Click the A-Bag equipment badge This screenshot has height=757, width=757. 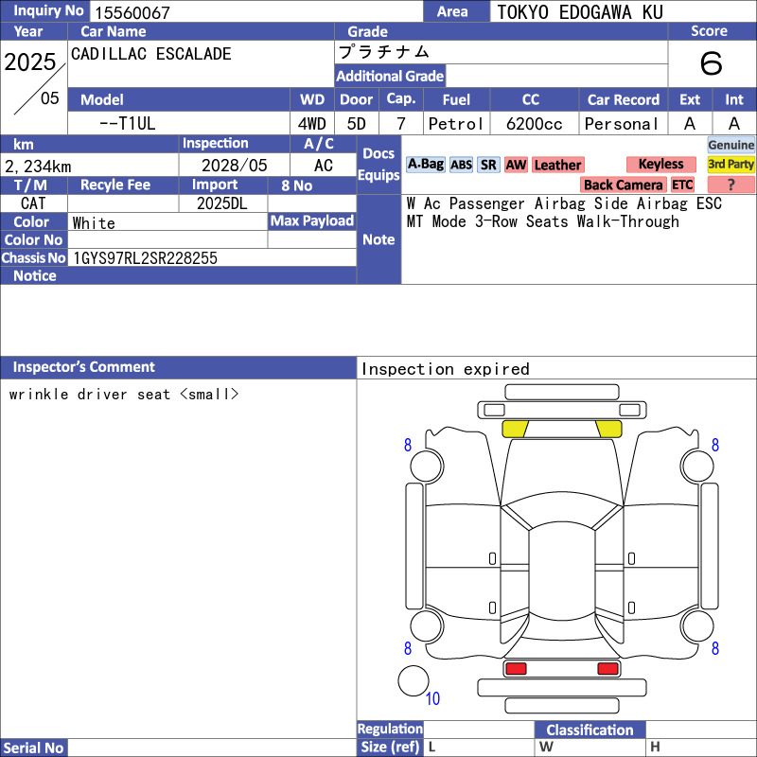[425, 165]
